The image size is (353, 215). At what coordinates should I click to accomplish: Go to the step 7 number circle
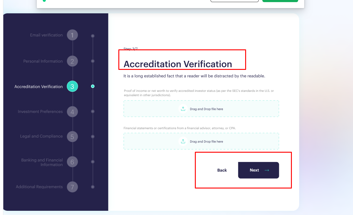click(72, 187)
